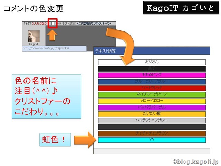
Task: Select the ハイテンショングレー gray bar
Action: click(x=152, y=121)
